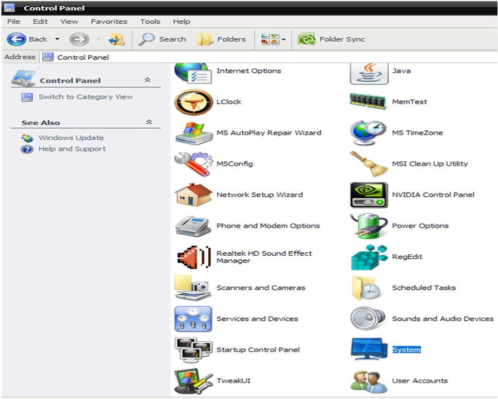Open the User Accounts people icon

(369, 382)
